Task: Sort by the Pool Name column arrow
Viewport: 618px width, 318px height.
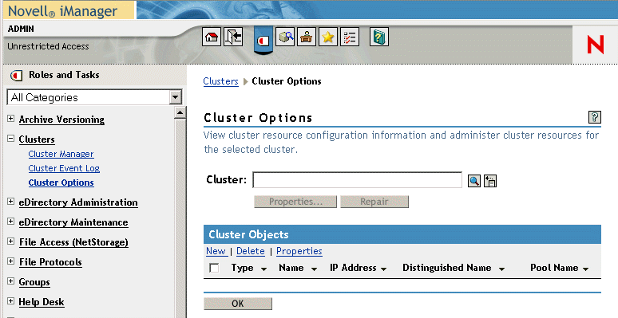Action: 586,269
